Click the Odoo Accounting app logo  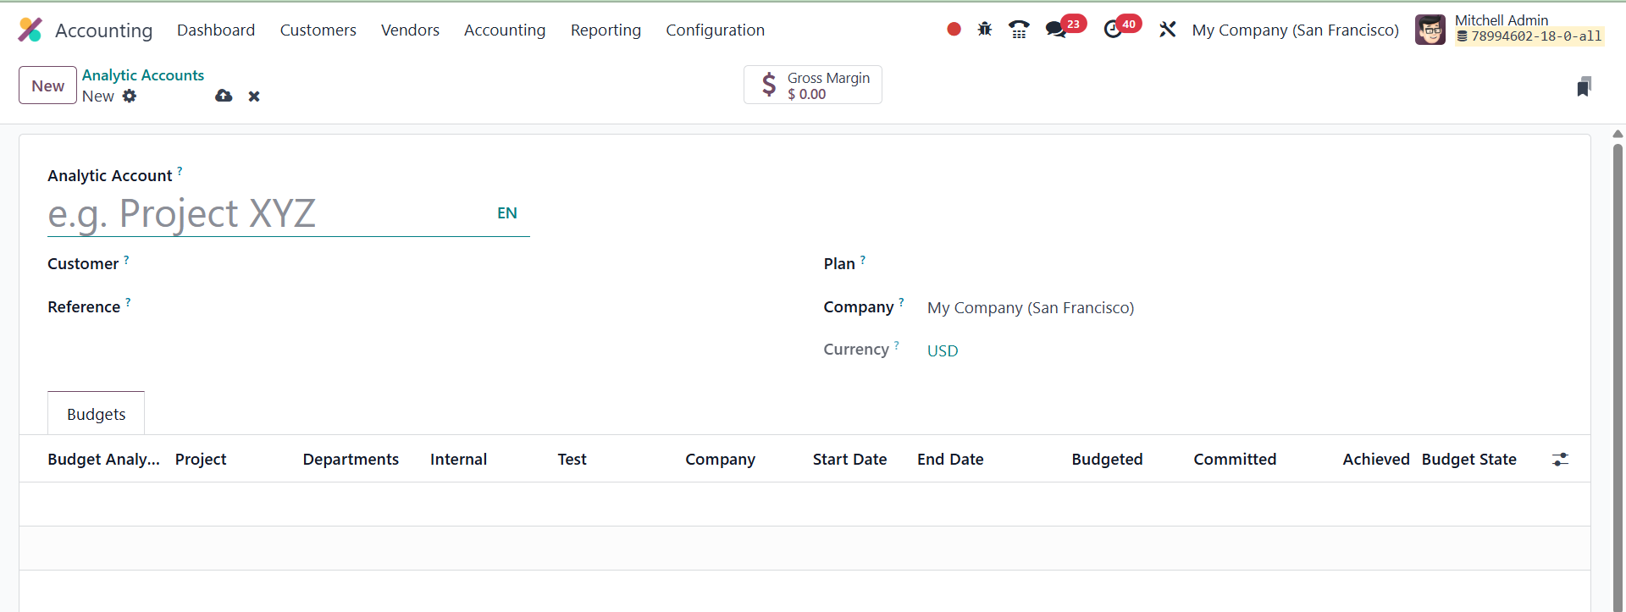pyautogui.click(x=30, y=30)
